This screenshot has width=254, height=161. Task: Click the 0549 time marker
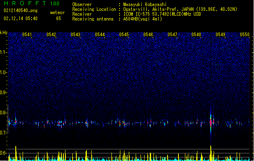point(220,35)
